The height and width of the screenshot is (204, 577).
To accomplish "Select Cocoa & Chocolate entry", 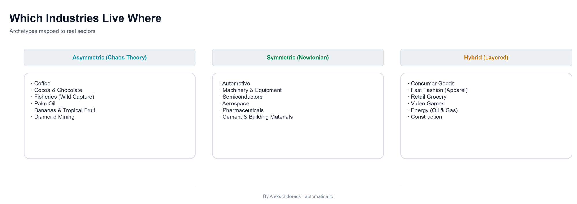I will [x=58, y=90].
